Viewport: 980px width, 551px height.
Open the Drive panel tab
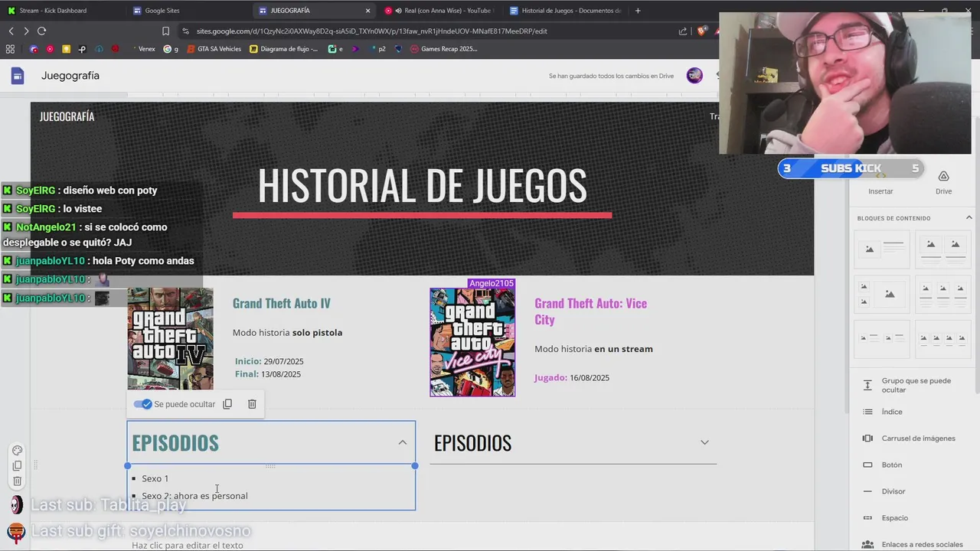[x=943, y=183]
